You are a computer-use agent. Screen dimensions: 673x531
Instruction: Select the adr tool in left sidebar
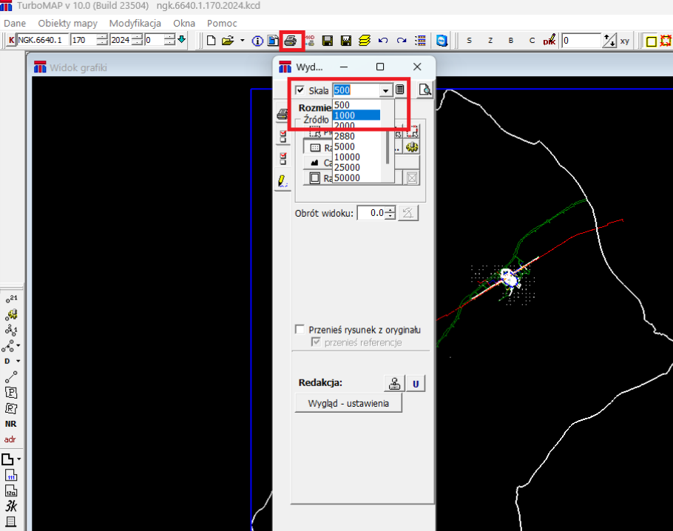coord(10,439)
